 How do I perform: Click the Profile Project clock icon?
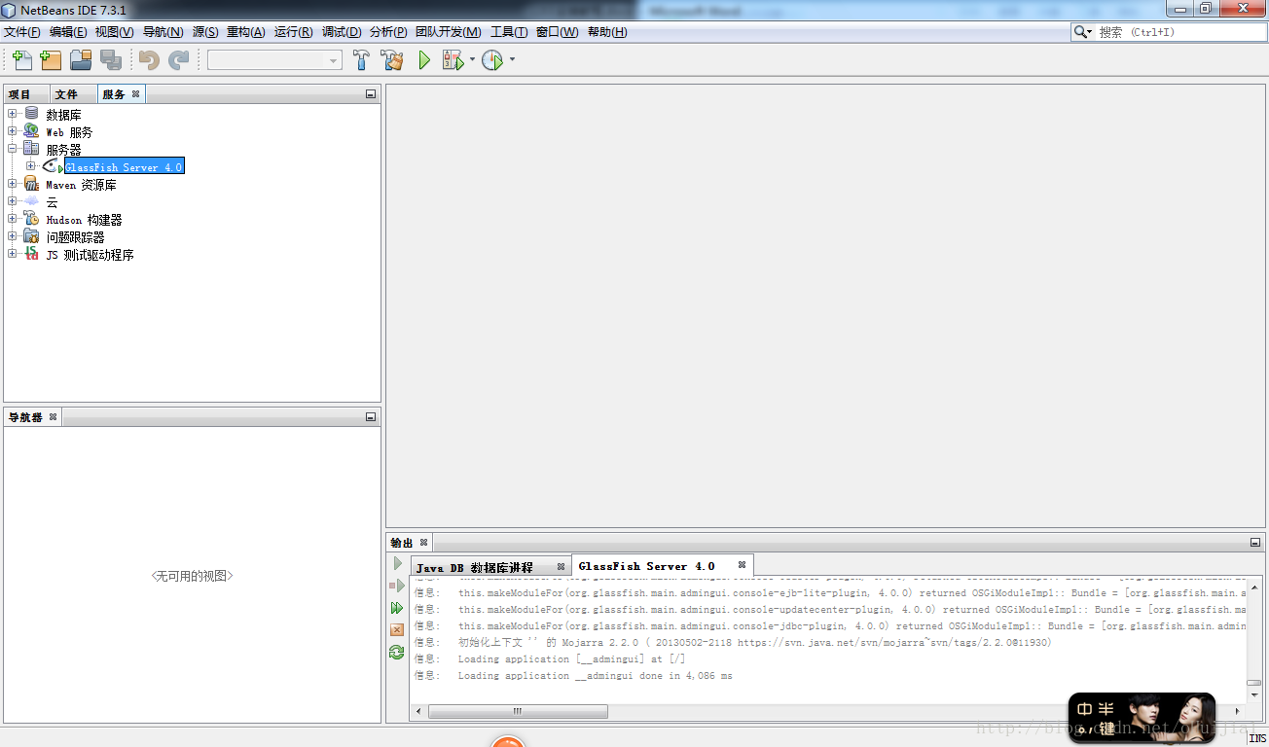pos(492,60)
